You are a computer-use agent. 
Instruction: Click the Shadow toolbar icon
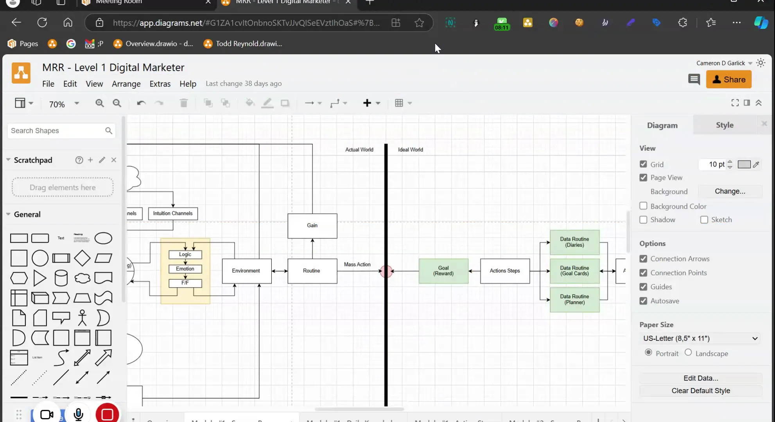coord(285,103)
